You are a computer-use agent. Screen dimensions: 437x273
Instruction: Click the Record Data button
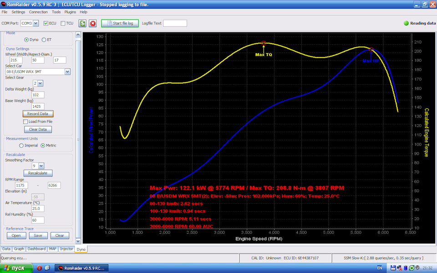click(x=38, y=114)
